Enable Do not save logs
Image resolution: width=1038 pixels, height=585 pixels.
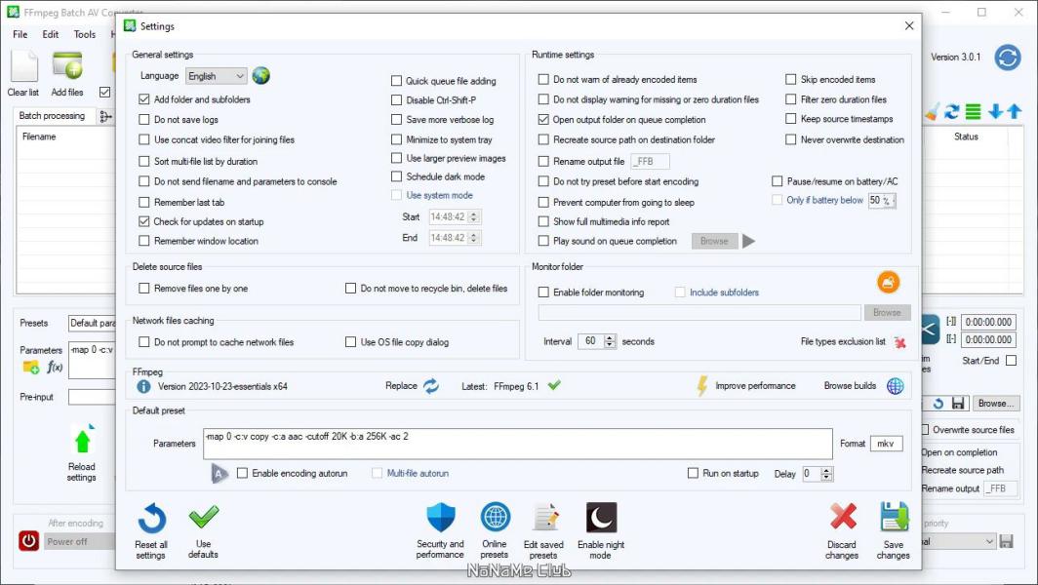(x=143, y=120)
